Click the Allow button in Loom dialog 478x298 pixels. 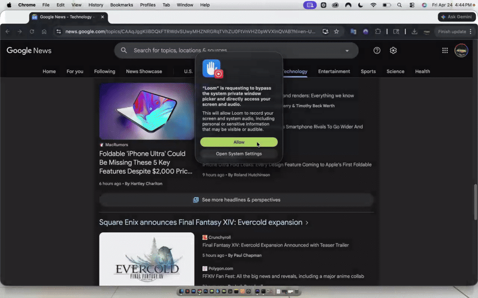239,142
